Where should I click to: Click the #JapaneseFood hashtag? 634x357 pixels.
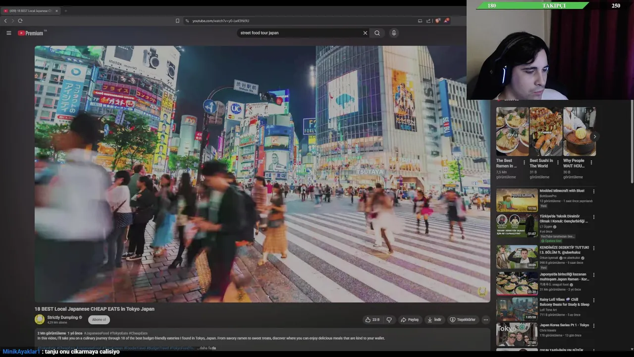96,333
